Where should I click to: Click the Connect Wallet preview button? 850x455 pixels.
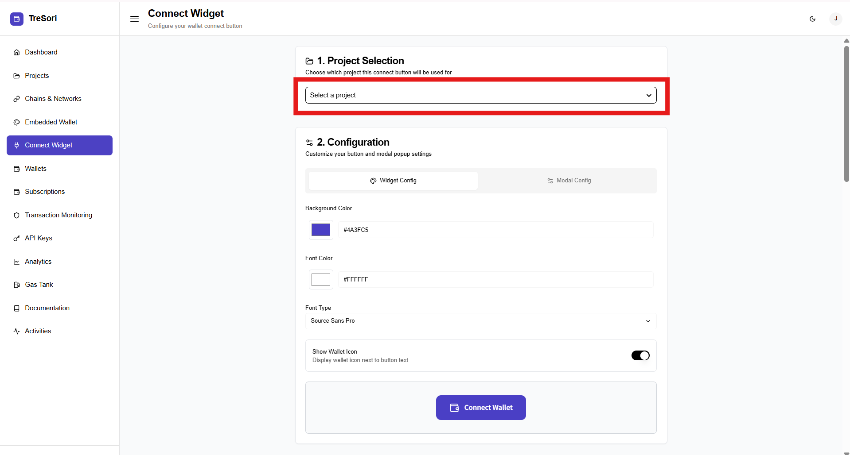pyautogui.click(x=481, y=408)
